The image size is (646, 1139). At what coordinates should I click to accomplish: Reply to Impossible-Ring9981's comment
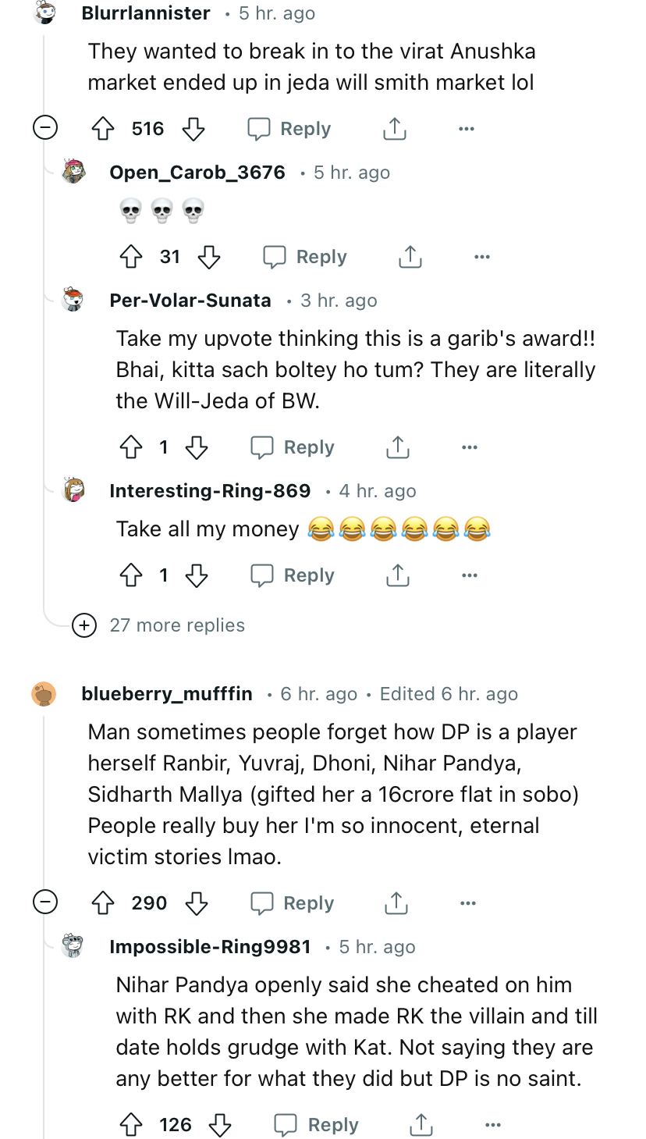[x=317, y=1125]
